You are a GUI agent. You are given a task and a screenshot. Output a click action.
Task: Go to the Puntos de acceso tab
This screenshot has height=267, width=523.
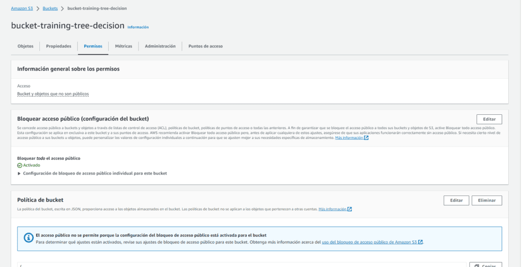tap(205, 46)
